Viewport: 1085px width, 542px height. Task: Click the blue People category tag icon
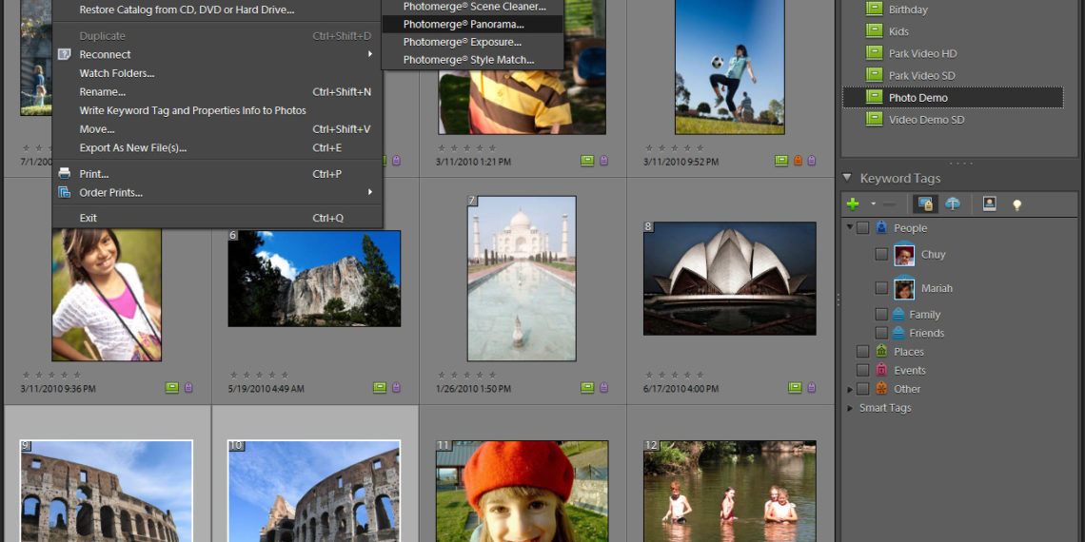pos(881,227)
